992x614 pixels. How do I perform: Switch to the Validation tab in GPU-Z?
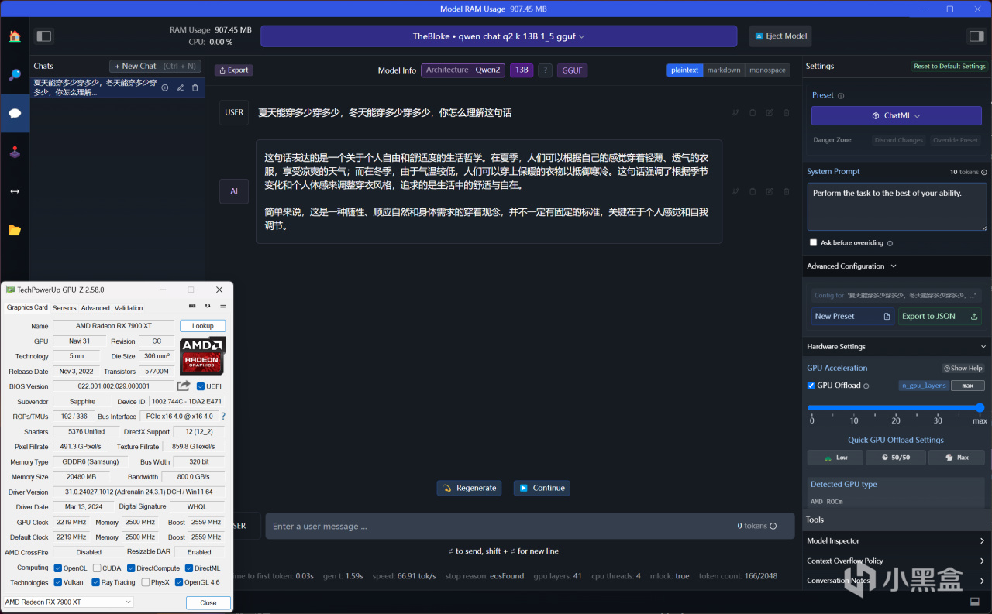coord(129,308)
